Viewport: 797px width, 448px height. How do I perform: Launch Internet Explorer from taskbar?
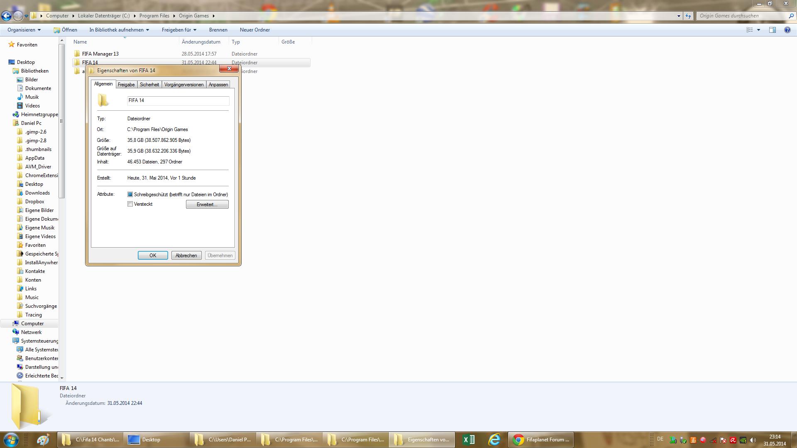click(x=494, y=440)
